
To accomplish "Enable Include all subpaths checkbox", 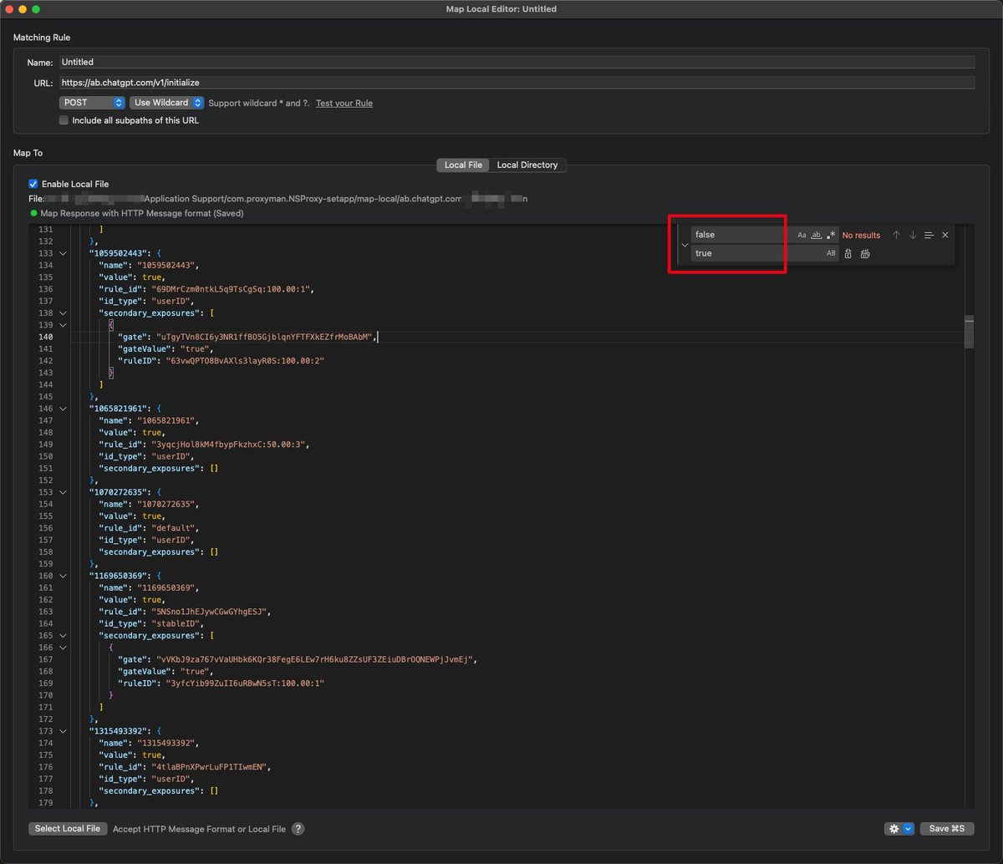I will tap(64, 120).
